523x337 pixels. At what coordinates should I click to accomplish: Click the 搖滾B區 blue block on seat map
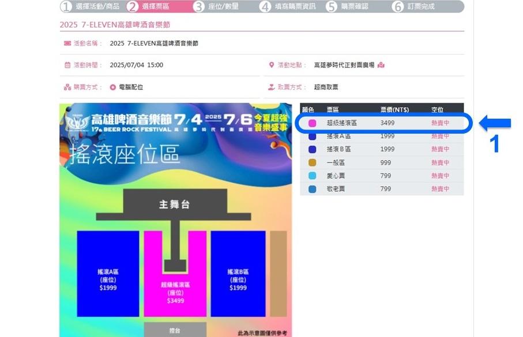(238, 274)
